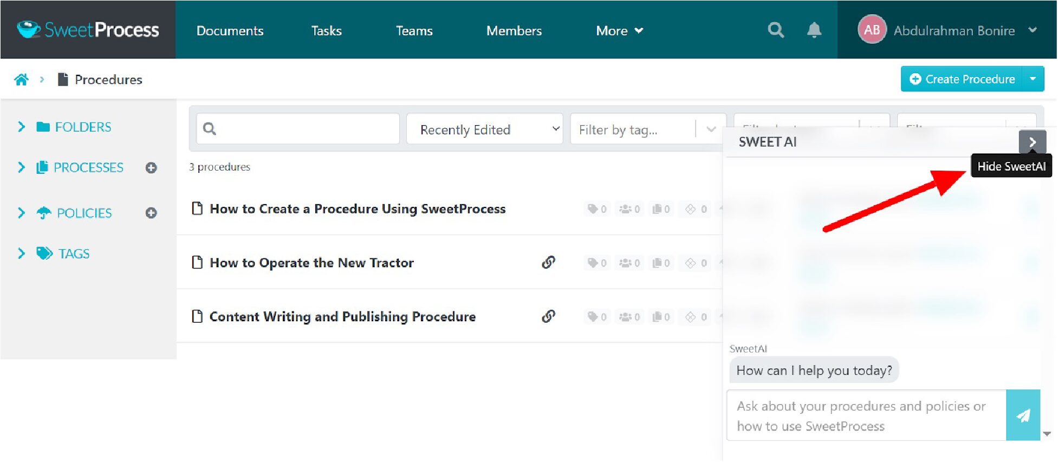Click Create Procedure button
The image size is (1058, 462).
[x=962, y=79]
